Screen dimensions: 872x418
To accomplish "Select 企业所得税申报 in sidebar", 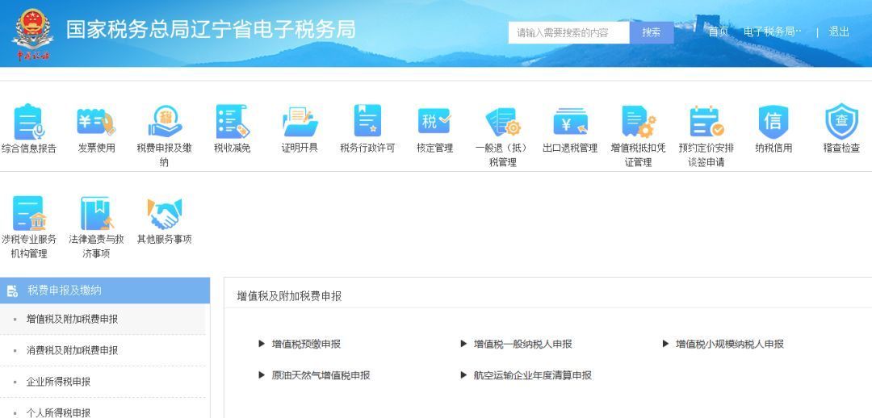I will tap(58, 382).
